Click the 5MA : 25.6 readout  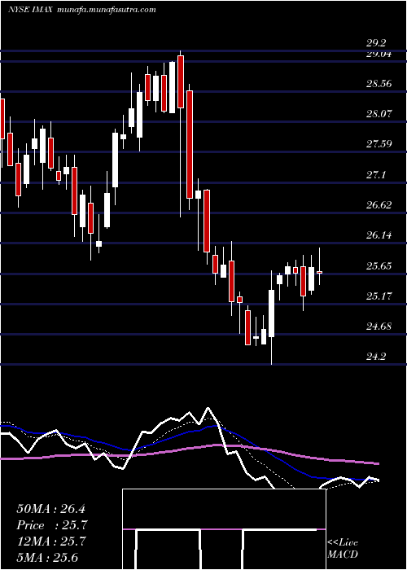[x=47, y=557]
